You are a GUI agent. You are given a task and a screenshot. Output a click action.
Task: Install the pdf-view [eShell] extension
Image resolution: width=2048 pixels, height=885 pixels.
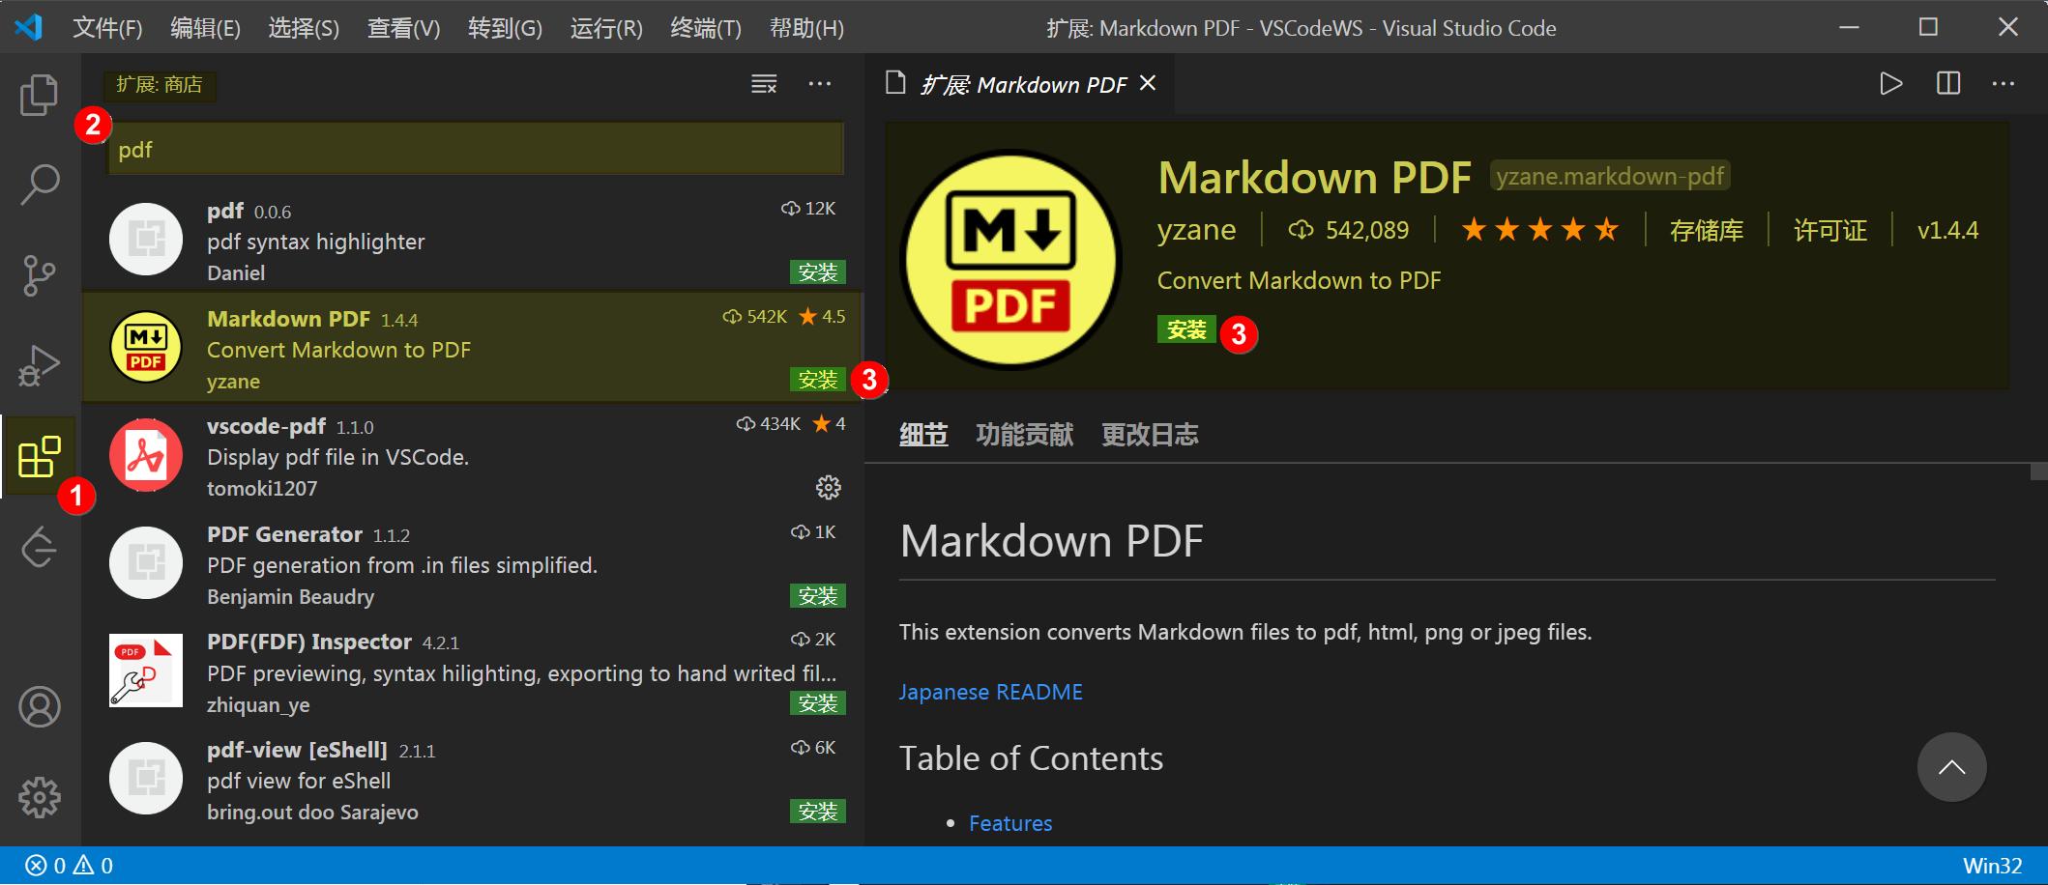[x=818, y=812]
